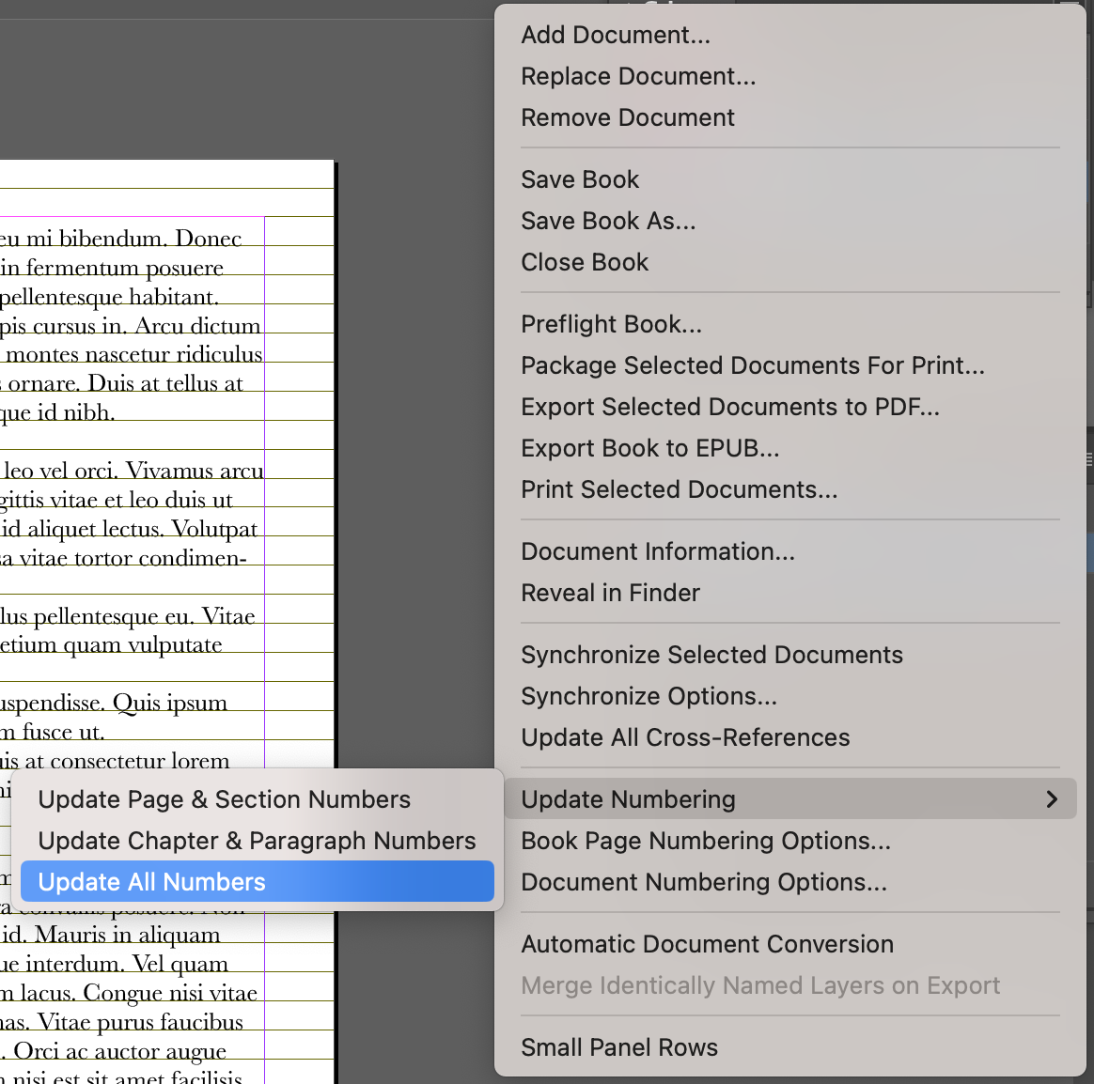1094x1084 pixels.
Task: Choose Replace Document
Action: tap(638, 76)
